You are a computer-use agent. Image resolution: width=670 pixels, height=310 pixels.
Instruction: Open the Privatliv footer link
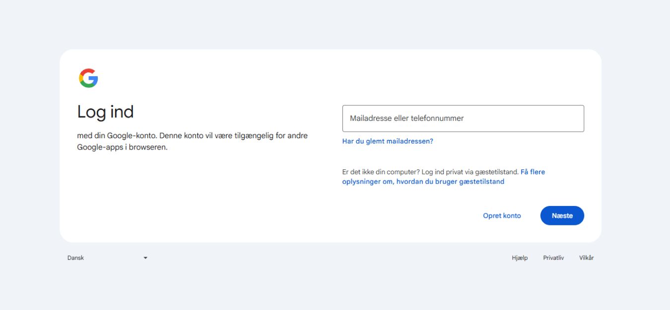553,258
